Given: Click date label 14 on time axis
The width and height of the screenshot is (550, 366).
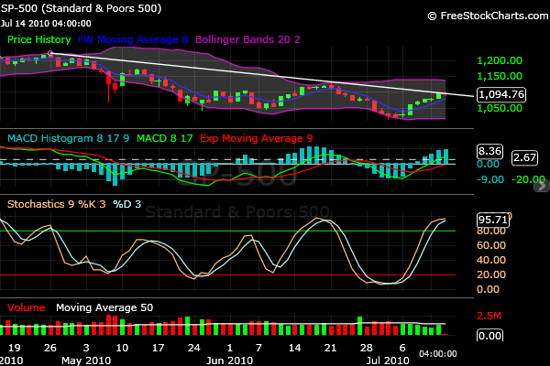Looking at the screenshot, I should (x=294, y=348).
